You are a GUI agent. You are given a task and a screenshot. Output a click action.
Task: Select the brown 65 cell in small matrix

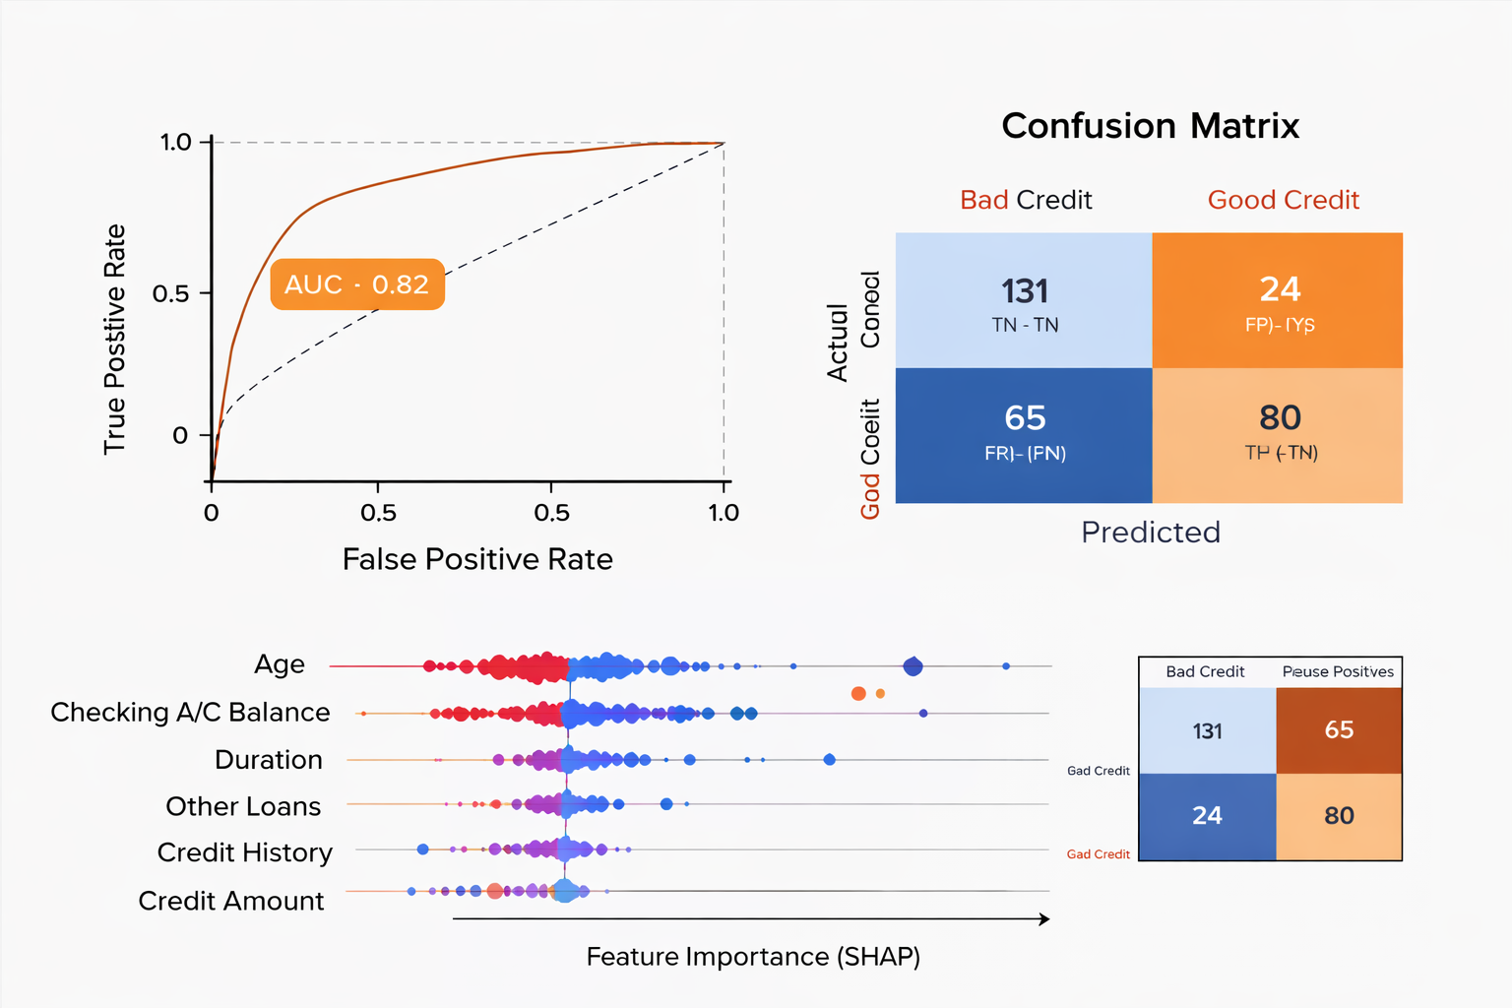click(x=1339, y=730)
